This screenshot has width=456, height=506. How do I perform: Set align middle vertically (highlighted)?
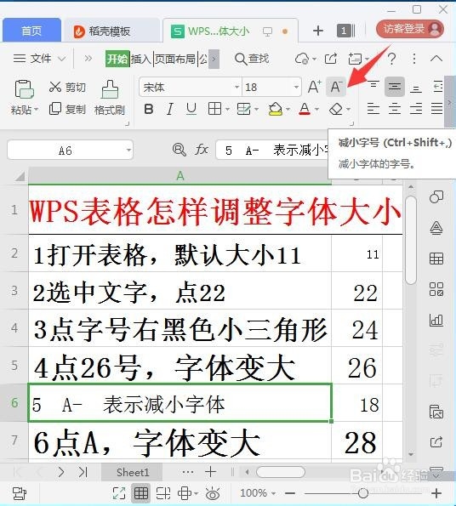[395, 87]
